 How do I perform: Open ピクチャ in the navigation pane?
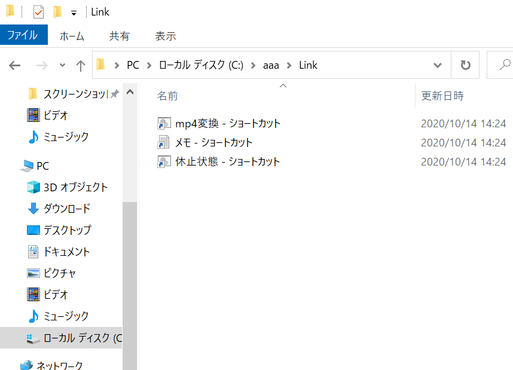60,273
